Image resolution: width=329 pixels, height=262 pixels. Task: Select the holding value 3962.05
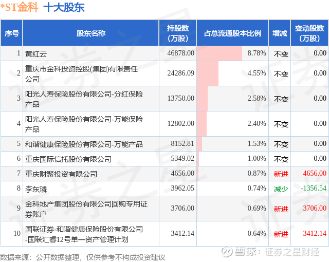point(182,188)
